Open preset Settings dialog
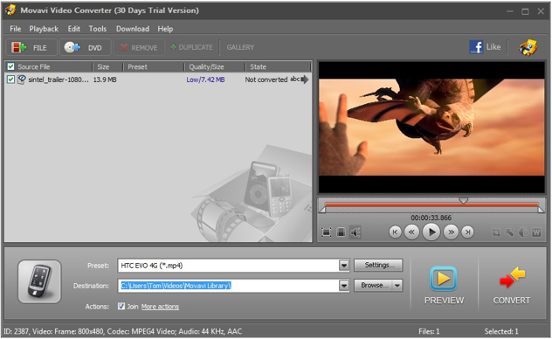The image size is (552, 339). click(378, 265)
